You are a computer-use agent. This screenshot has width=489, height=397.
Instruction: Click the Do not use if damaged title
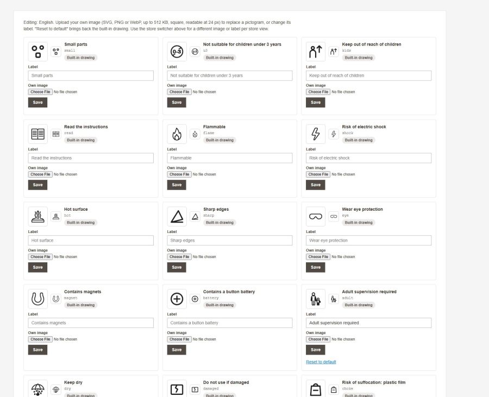click(226, 382)
